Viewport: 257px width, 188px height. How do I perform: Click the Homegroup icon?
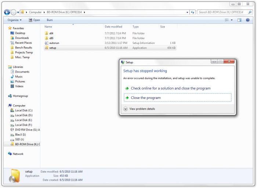(10, 96)
